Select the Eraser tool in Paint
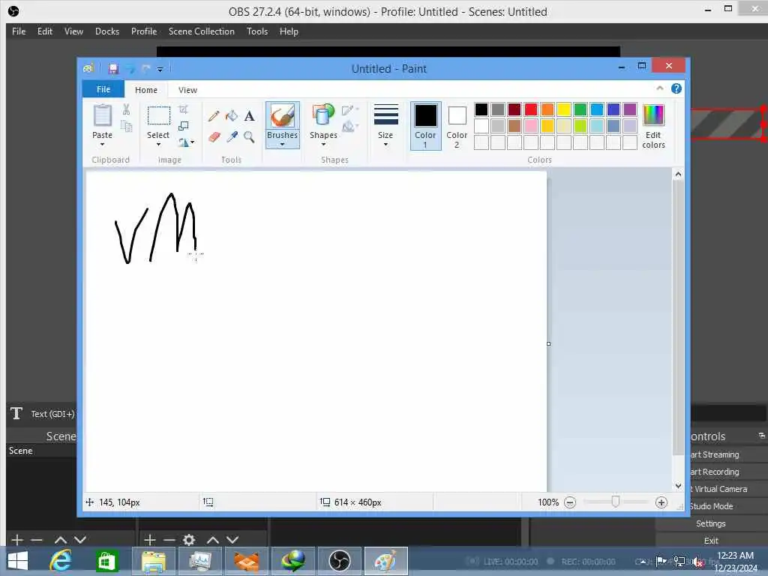 click(x=214, y=136)
